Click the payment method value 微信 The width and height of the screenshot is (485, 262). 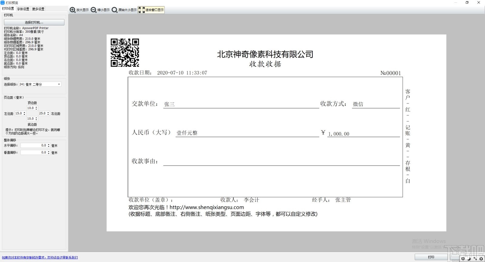pos(358,104)
